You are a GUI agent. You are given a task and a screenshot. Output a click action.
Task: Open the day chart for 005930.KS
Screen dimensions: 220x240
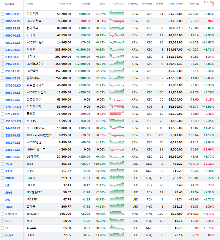click(x=117, y=13)
